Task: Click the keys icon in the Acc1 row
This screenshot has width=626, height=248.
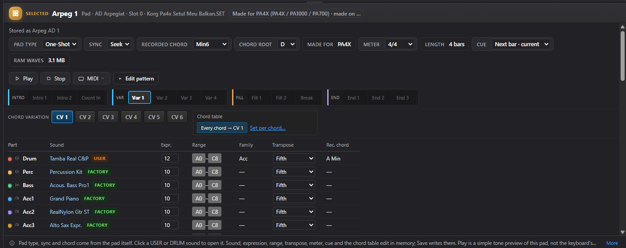Action: [17, 199]
